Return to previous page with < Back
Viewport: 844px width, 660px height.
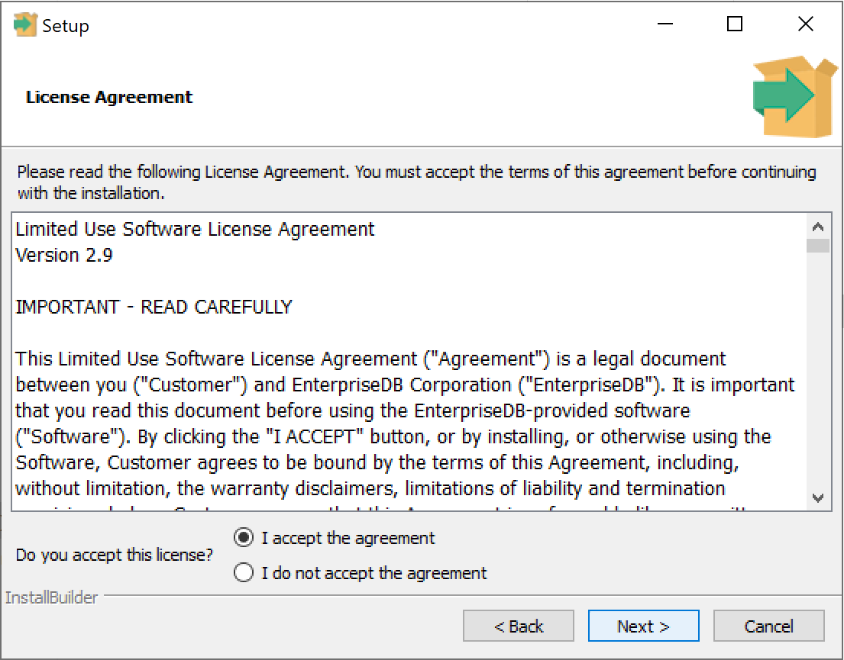pyautogui.click(x=519, y=626)
